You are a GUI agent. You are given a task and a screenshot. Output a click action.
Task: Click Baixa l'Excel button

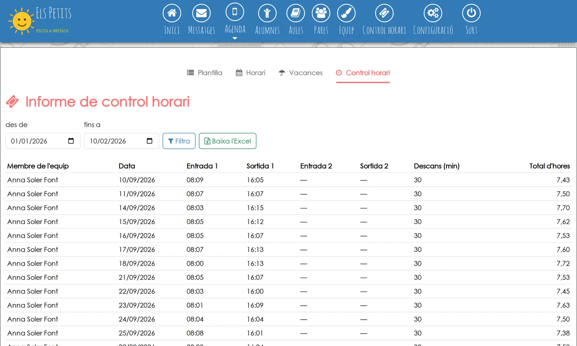[228, 141]
